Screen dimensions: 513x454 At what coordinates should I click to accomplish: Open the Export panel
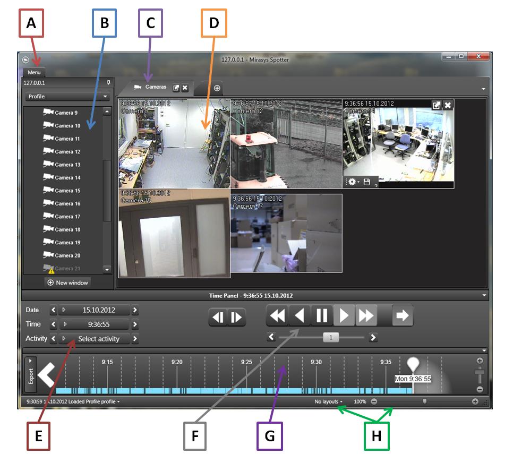tap(31, 374)
